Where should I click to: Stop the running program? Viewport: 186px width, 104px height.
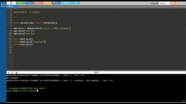pyautogui.click(x=38, y=3)
